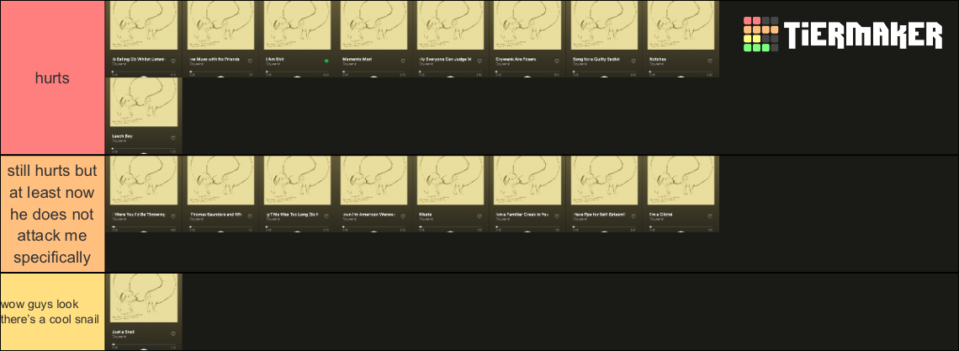Click the 'Have Pipe for Self-Esteem' title

(597, 215)
